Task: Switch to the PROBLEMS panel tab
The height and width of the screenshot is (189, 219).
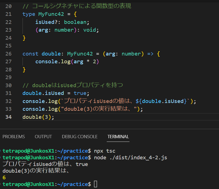Action: (14, 137)
